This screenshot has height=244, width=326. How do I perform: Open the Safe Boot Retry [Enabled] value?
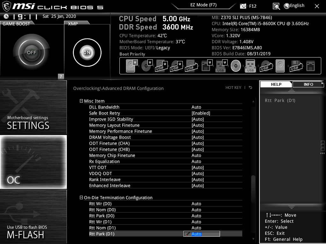(x=201, y=113)
